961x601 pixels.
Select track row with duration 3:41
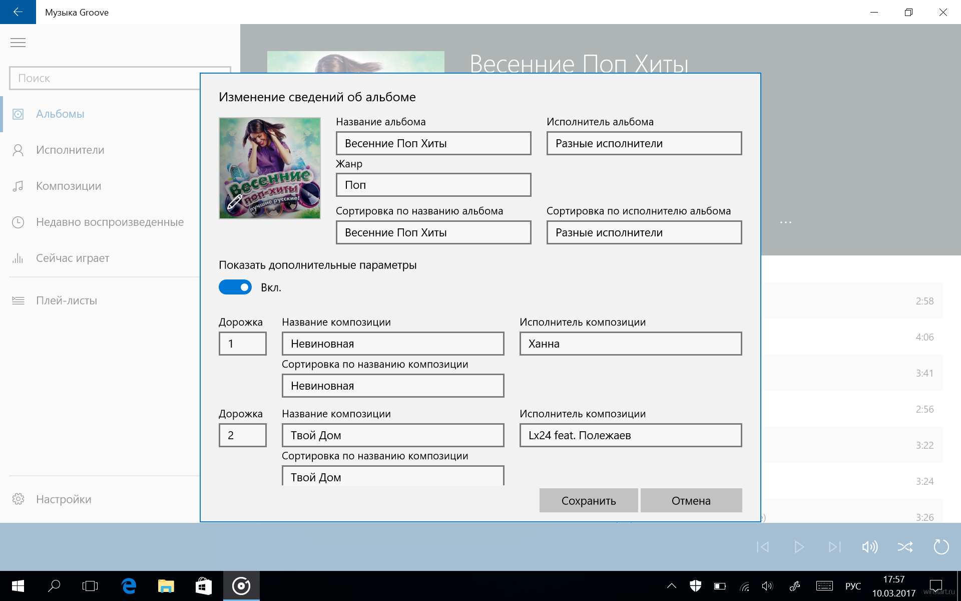click(x=852, y=373)
